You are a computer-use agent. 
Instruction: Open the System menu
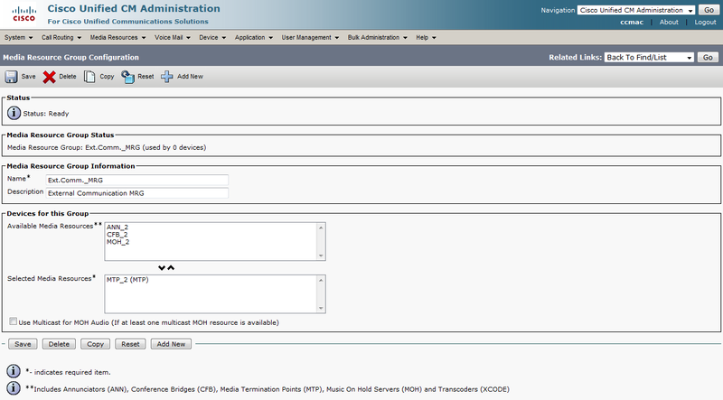pyautogui.click(x=18, y=37)
